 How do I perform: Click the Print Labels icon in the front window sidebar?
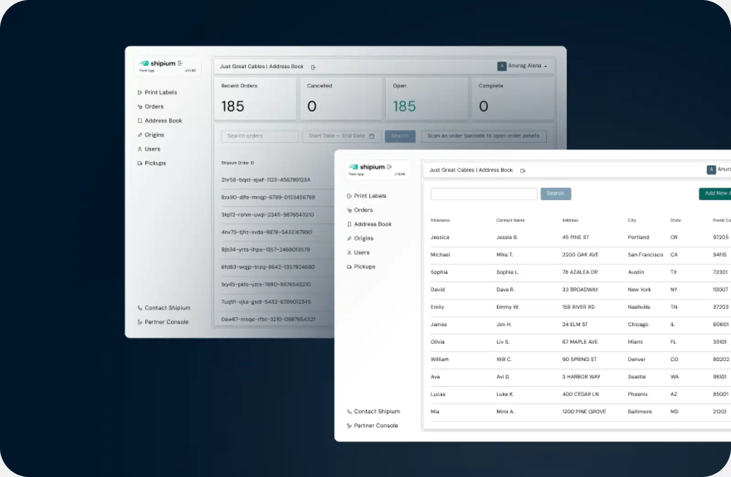349,196
